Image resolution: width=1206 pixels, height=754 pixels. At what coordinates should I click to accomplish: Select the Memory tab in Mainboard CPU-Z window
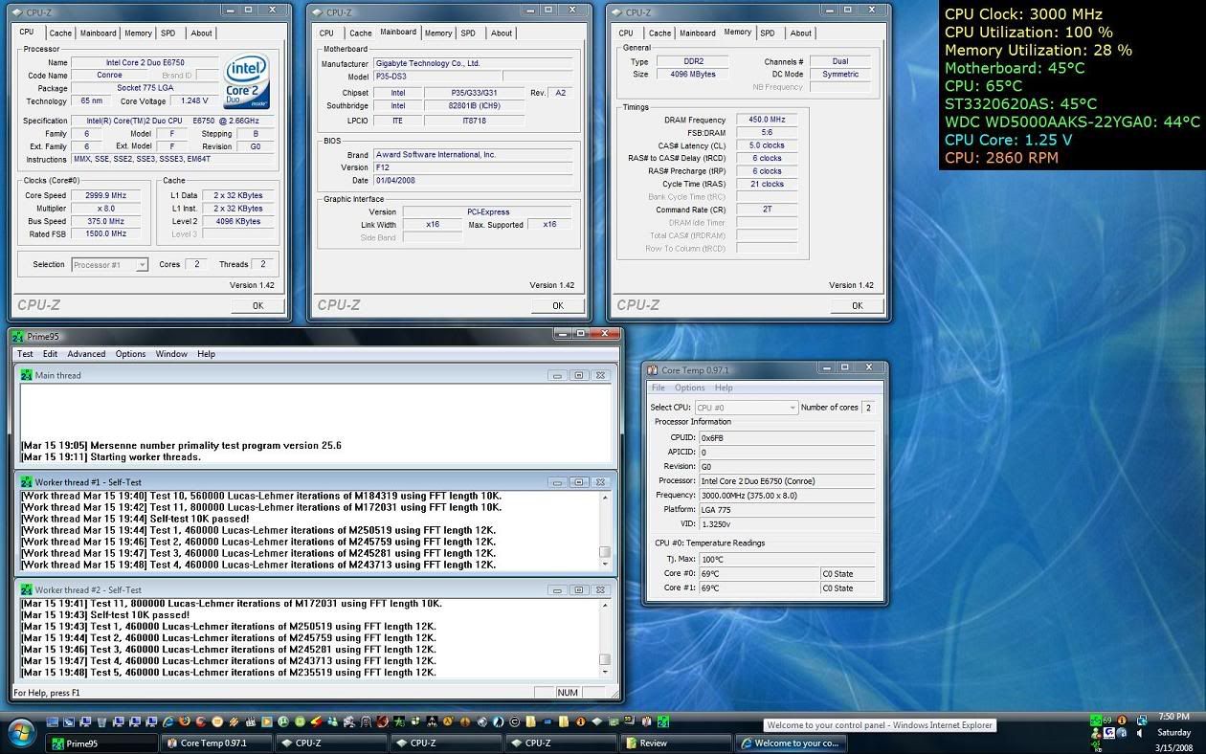pyautogui.click(x=438, y=33)
